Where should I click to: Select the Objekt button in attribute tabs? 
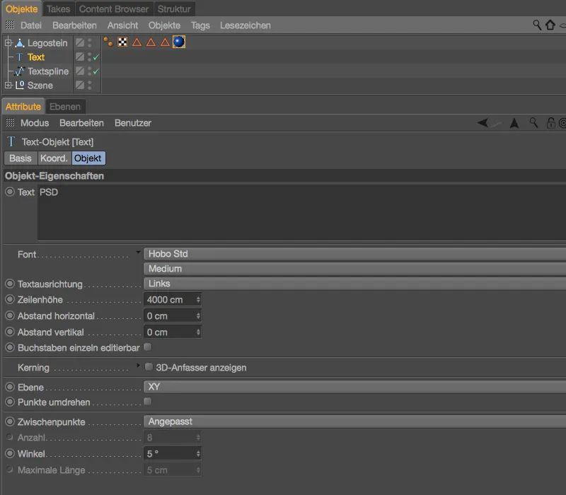(88, 158)
